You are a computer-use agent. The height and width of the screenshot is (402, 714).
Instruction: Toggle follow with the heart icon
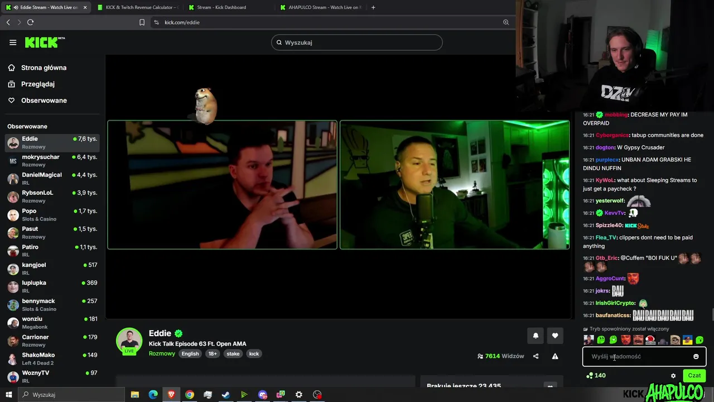(x=555, y=336)
